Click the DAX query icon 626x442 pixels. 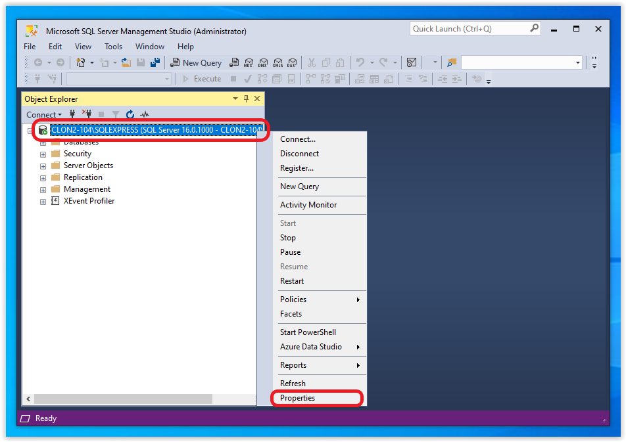292,62
